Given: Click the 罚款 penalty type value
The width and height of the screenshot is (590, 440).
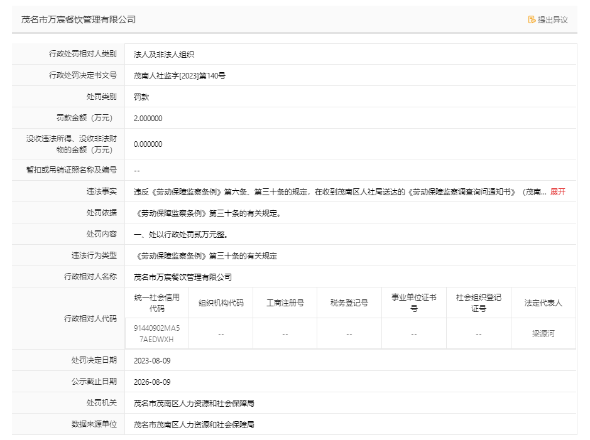Looking at the screenshot, I should pos(141,97).
